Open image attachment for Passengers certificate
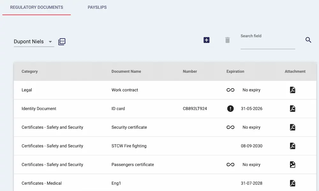 click(x=293, y=165)
